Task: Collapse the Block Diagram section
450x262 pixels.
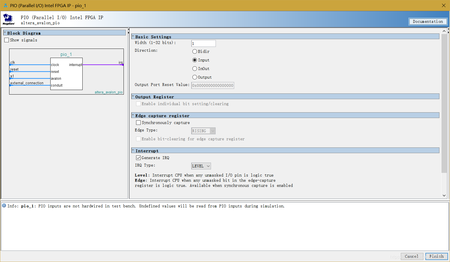Action: [x=5, y=33]
